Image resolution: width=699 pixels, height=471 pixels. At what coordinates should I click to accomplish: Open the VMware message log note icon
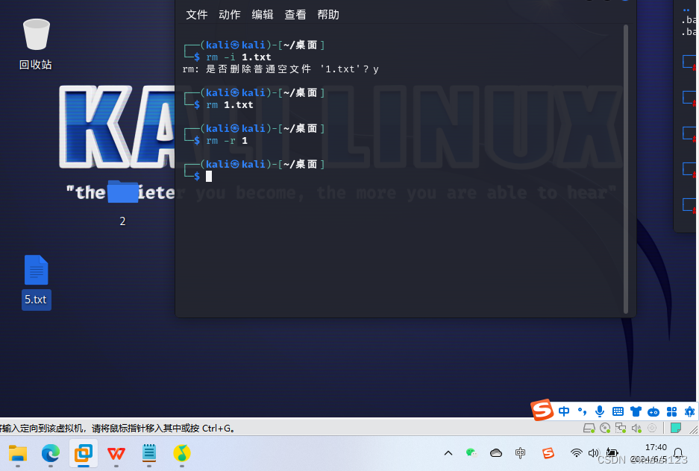[676, 429]
